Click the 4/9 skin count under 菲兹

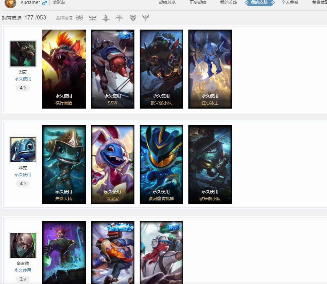click(x=23, y=183)
